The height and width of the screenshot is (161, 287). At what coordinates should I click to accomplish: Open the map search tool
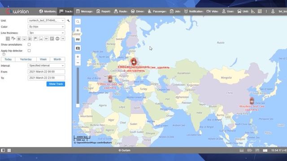click(78, 22)
